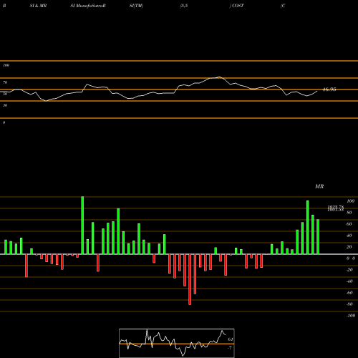
Task: Click the 50 level label on RSI axis
Action: click(x=5, y=94)
